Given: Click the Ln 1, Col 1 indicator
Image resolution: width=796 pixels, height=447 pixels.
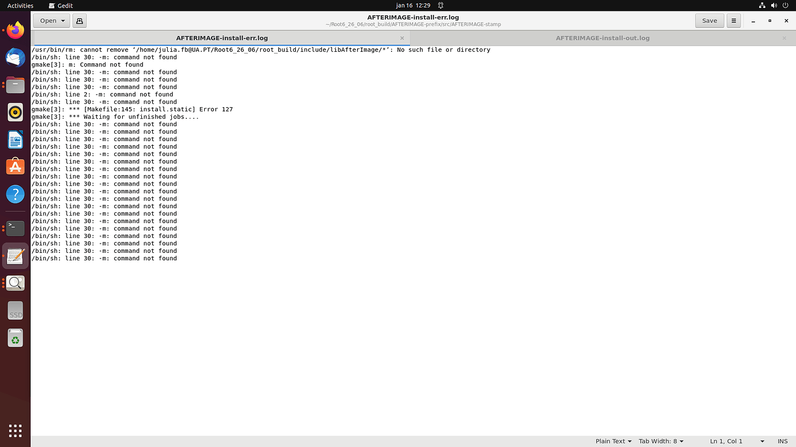Looking at the screenshot, I should click(x=726, y=441).
